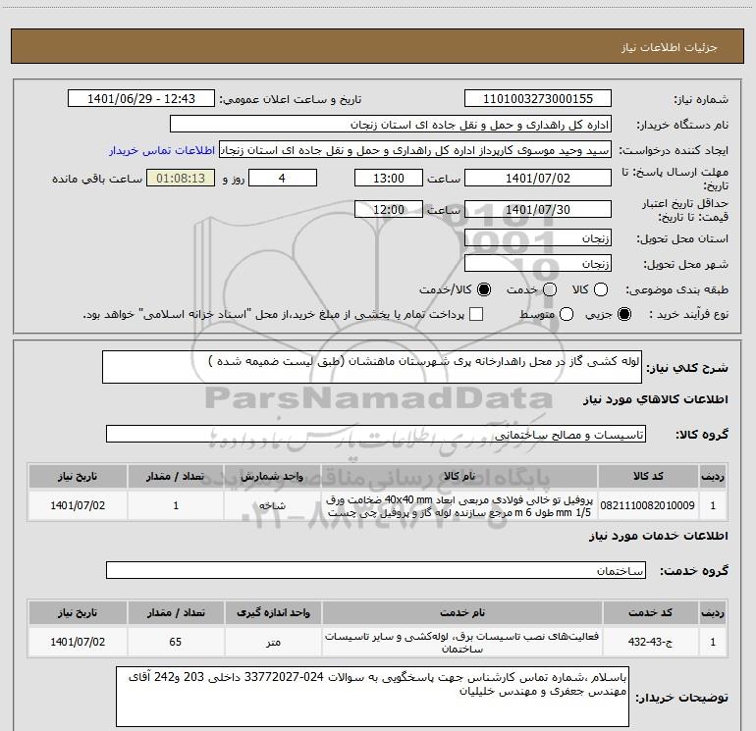Image resolution: width=756 pixels, height=731 pixels.
Task: Click the شماره نیاز field 1101003273000155
Action: 538,99
